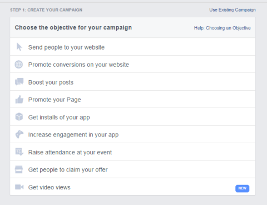Select 'Send people to your website' objective
The height and width of the screenshot is (205, 267).
pos(132,47)
